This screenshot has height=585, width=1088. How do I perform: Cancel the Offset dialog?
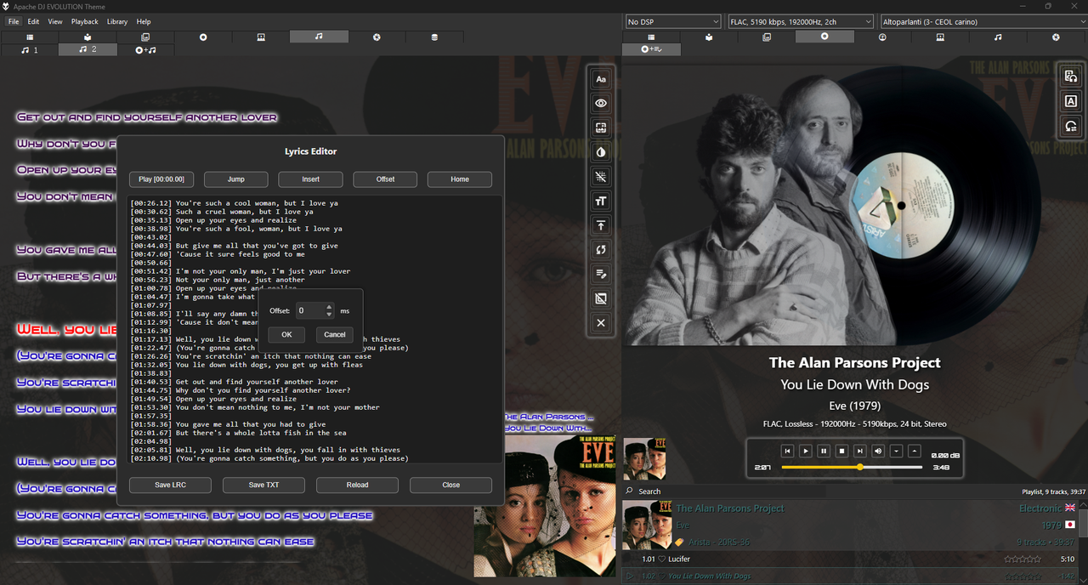[335, 334]
